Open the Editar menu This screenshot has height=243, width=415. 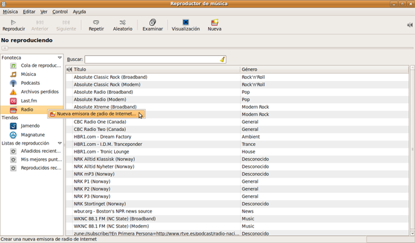tap(29, 12)
